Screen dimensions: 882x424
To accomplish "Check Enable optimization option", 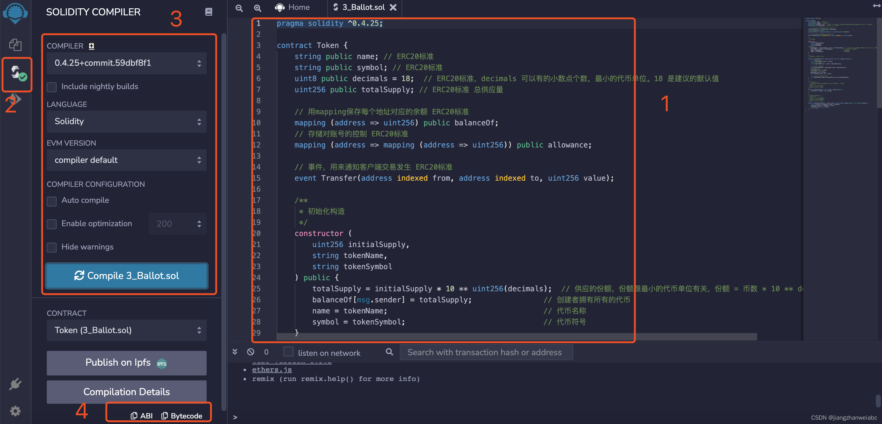I will tap(52, 224).
